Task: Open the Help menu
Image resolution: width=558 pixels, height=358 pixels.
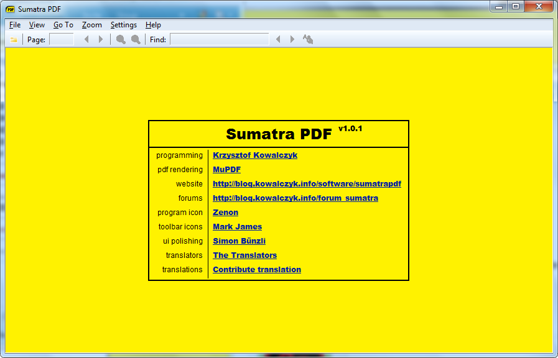Action: point(153,25)
